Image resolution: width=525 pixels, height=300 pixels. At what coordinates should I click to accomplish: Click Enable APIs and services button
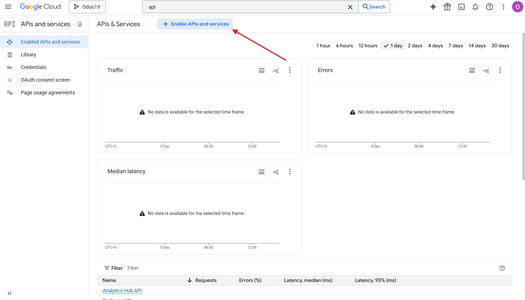[x=195, y=24]
